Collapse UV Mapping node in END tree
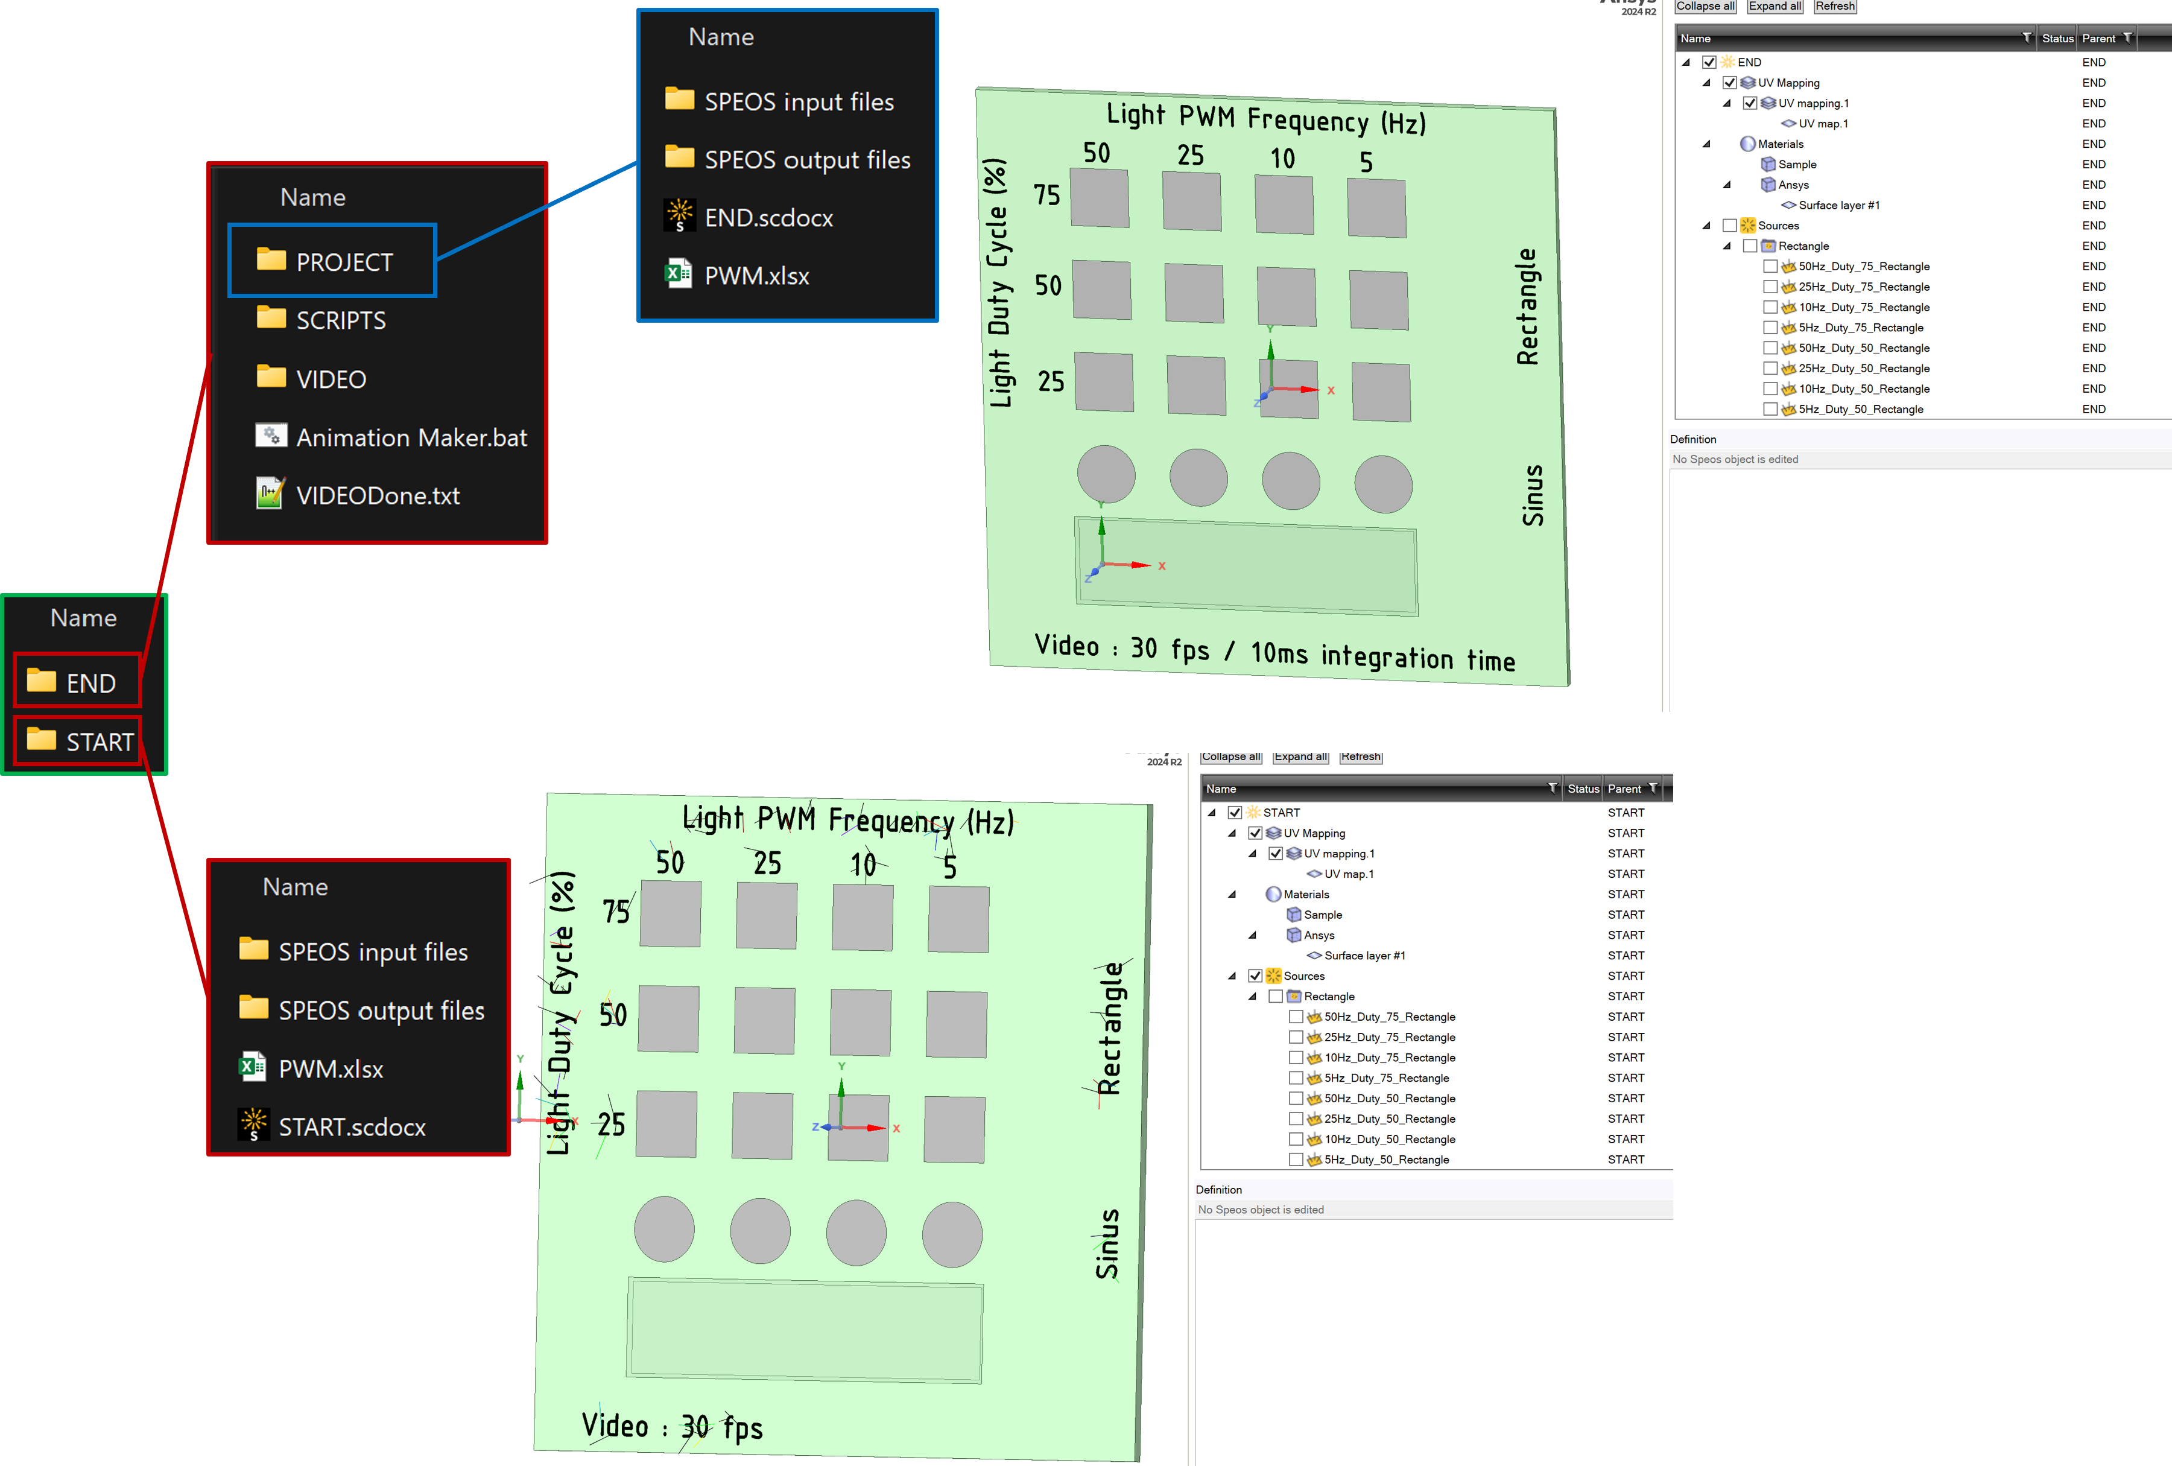2172x1466 pixels. click(x=1708, y=82)
